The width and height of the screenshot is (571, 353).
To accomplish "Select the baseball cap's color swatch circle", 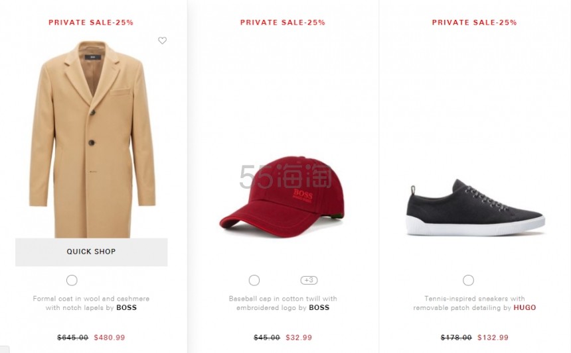I will 254,280.
